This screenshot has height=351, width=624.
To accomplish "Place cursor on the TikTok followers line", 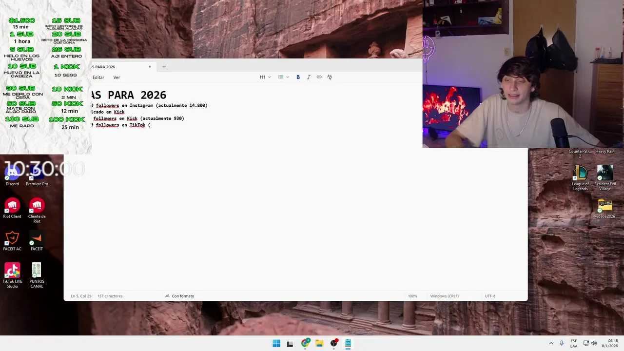I will tap(121, 125).
